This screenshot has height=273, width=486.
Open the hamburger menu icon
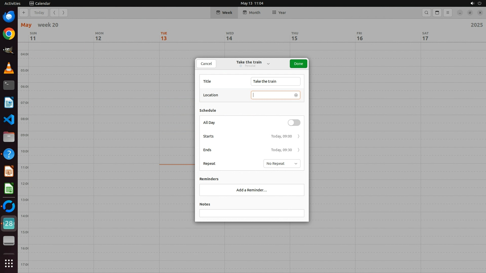(448, 13)
